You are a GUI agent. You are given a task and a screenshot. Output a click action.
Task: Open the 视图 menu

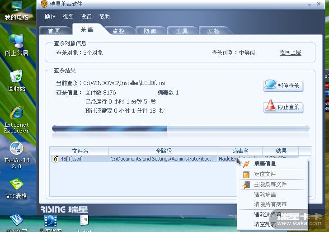coord(68,17)
